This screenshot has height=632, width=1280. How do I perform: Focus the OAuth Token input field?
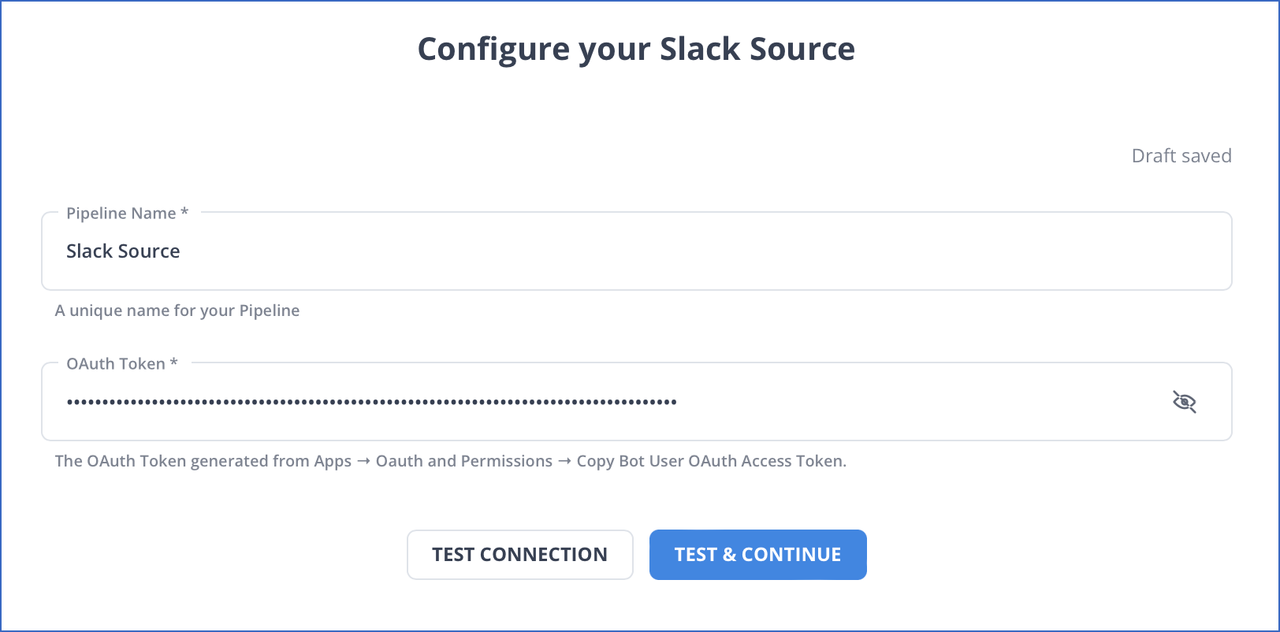(x=637, y=401)
